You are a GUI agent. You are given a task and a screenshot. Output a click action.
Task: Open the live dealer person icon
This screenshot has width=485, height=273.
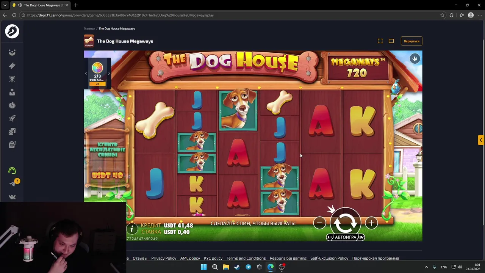pyautogui.click(x=12, y=92)
